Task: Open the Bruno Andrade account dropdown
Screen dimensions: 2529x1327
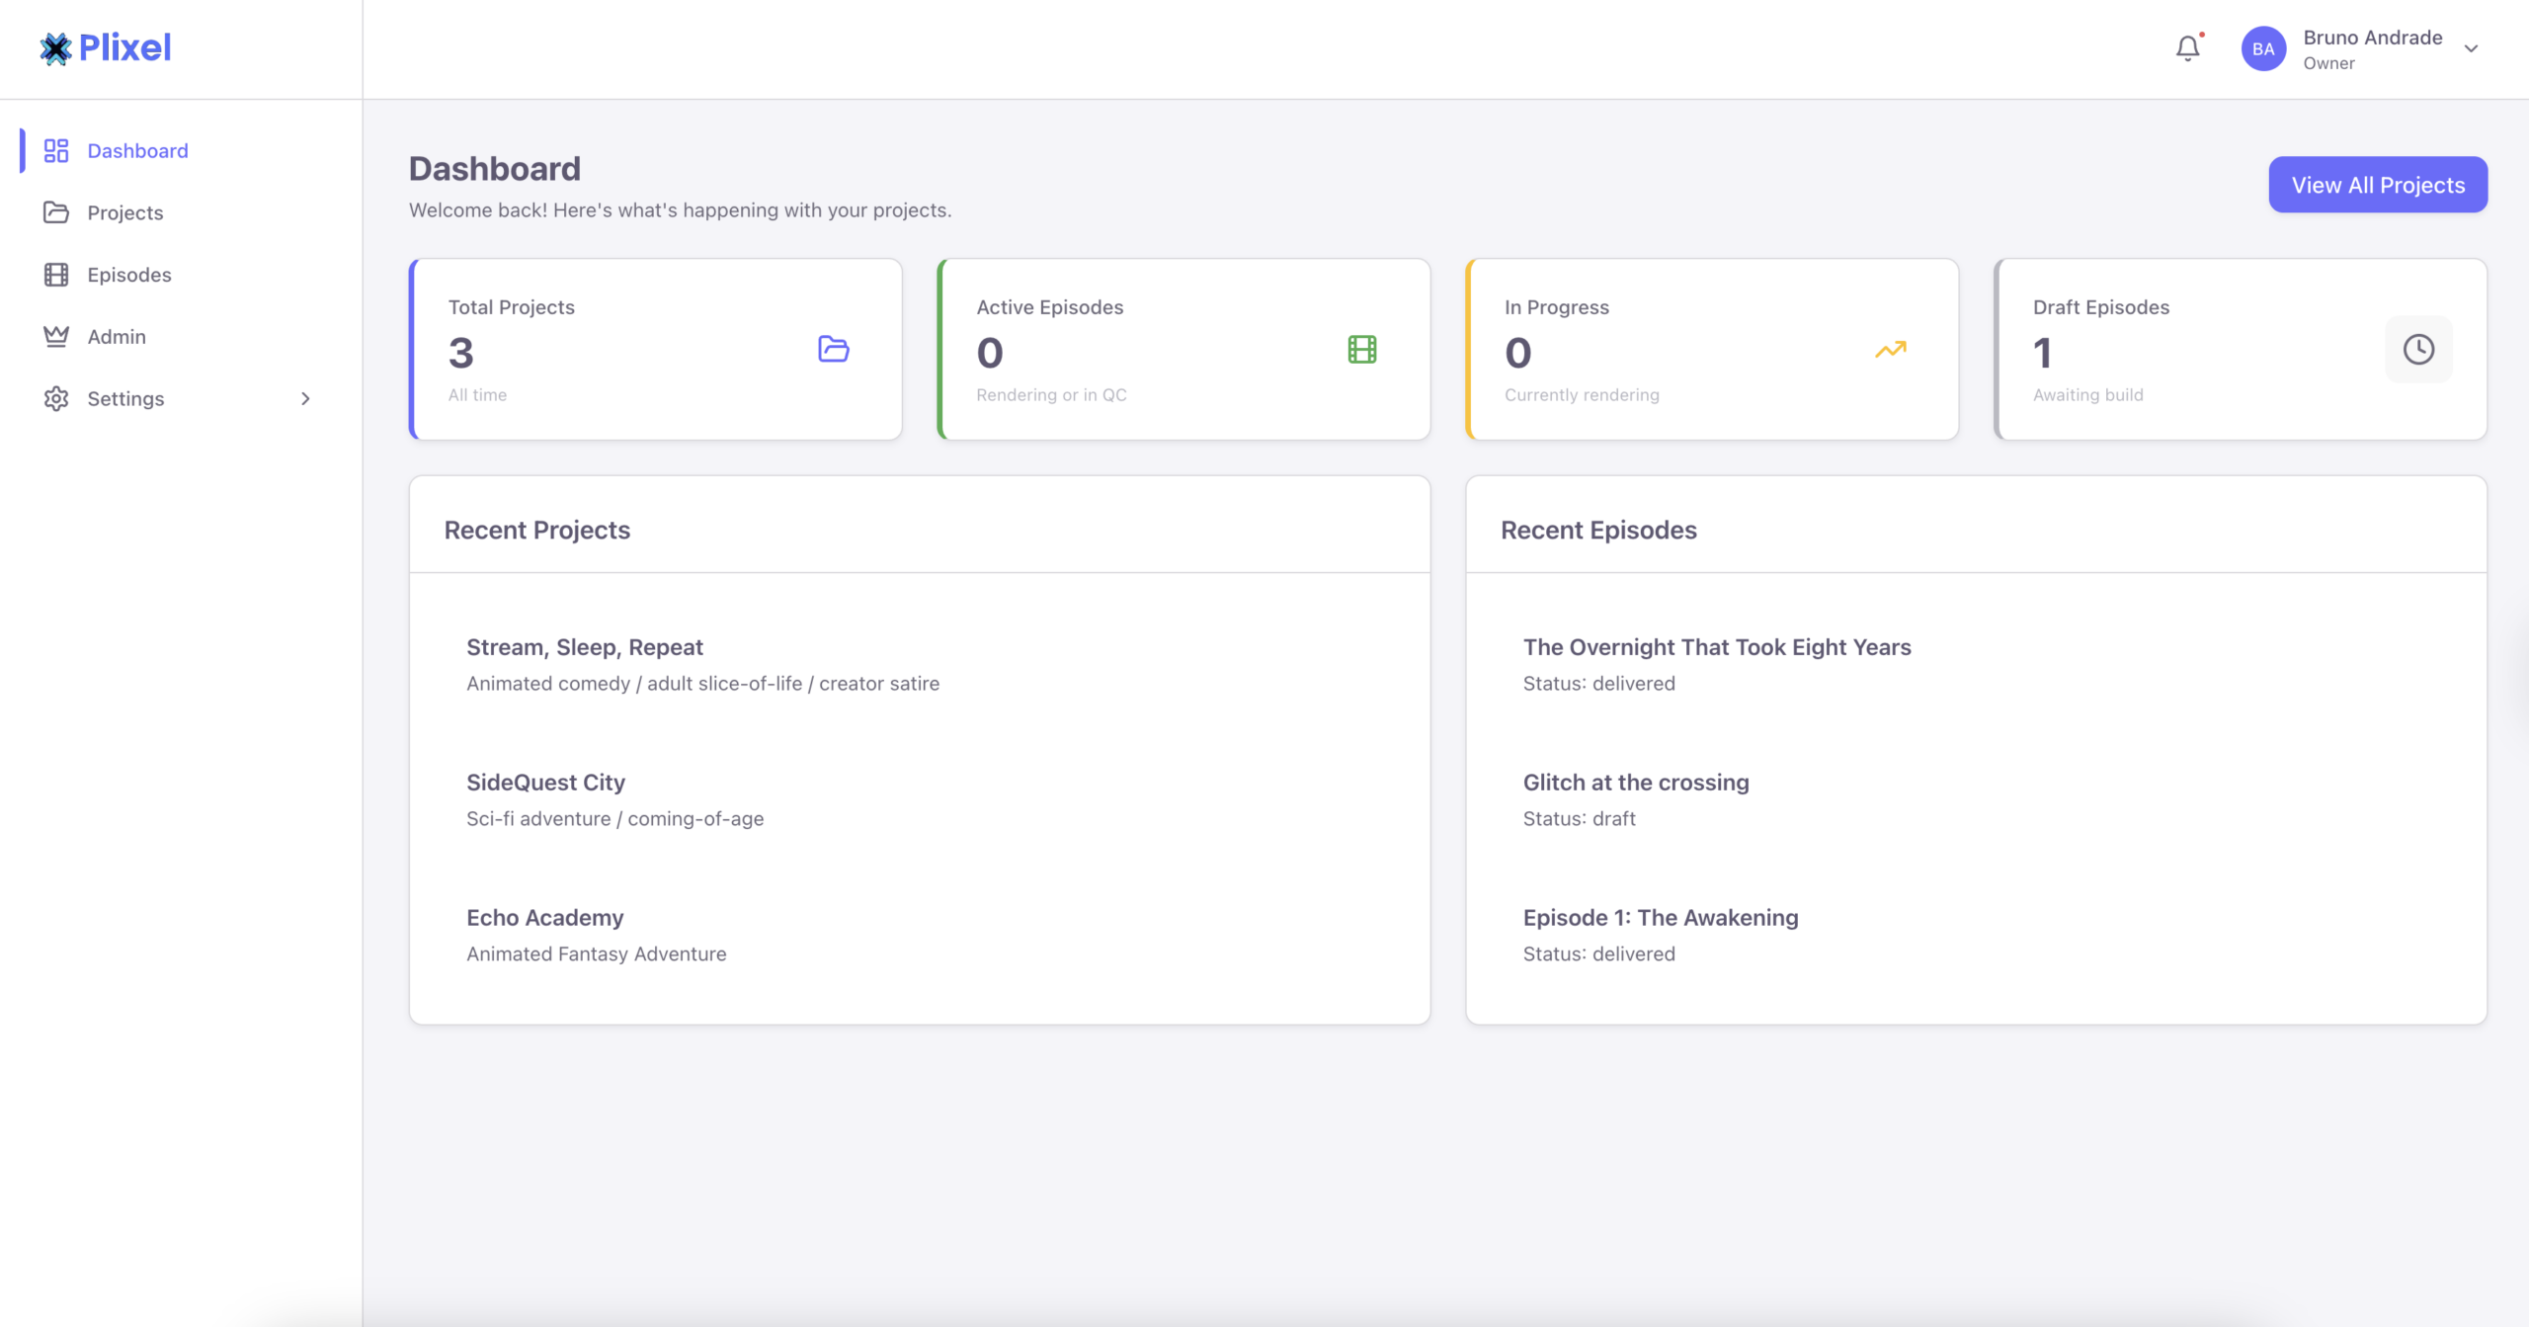Action: point(2471,48)
